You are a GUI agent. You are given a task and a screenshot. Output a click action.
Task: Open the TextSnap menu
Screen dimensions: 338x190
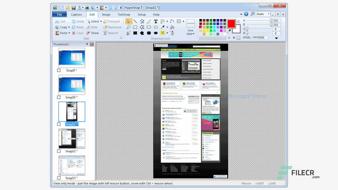[124, 14]
